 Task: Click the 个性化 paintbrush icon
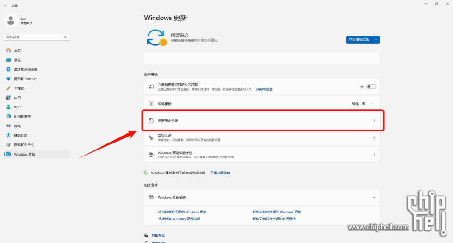[x=8, y=88]
